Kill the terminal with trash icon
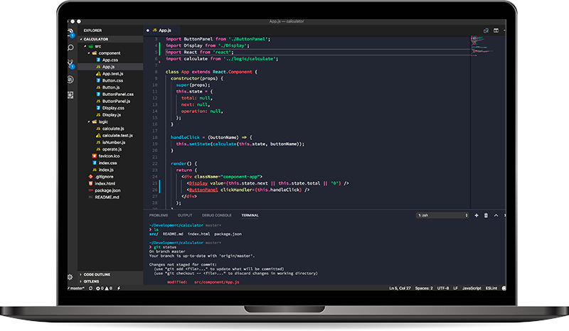 [486, 215]
